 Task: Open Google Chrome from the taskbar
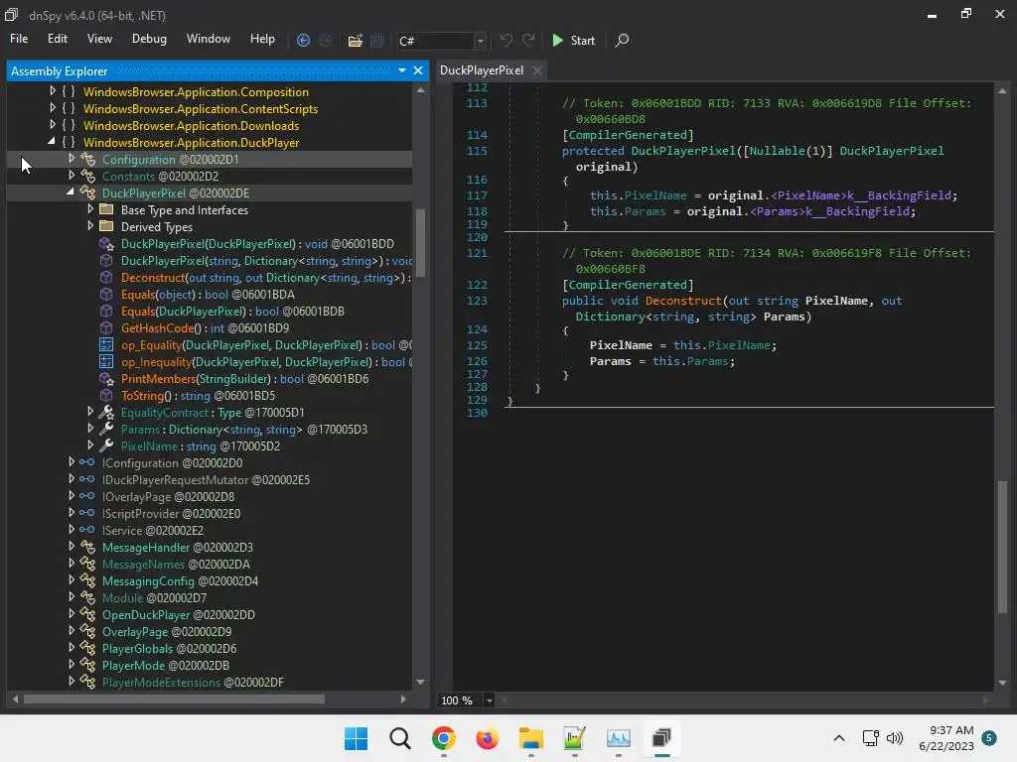pyautogui.click(x=444, y=738)
